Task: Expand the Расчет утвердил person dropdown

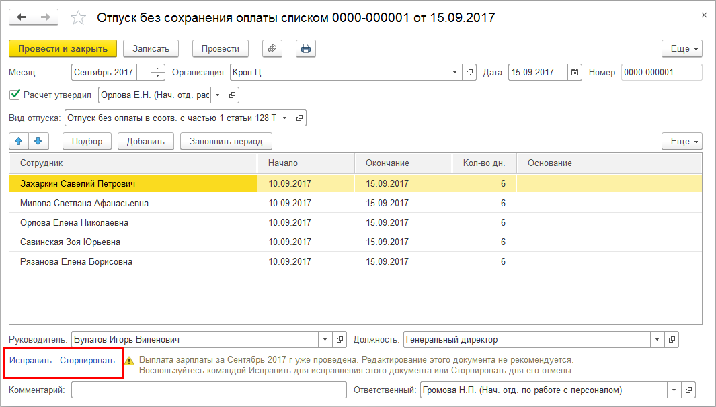Action: coord(217,95)
